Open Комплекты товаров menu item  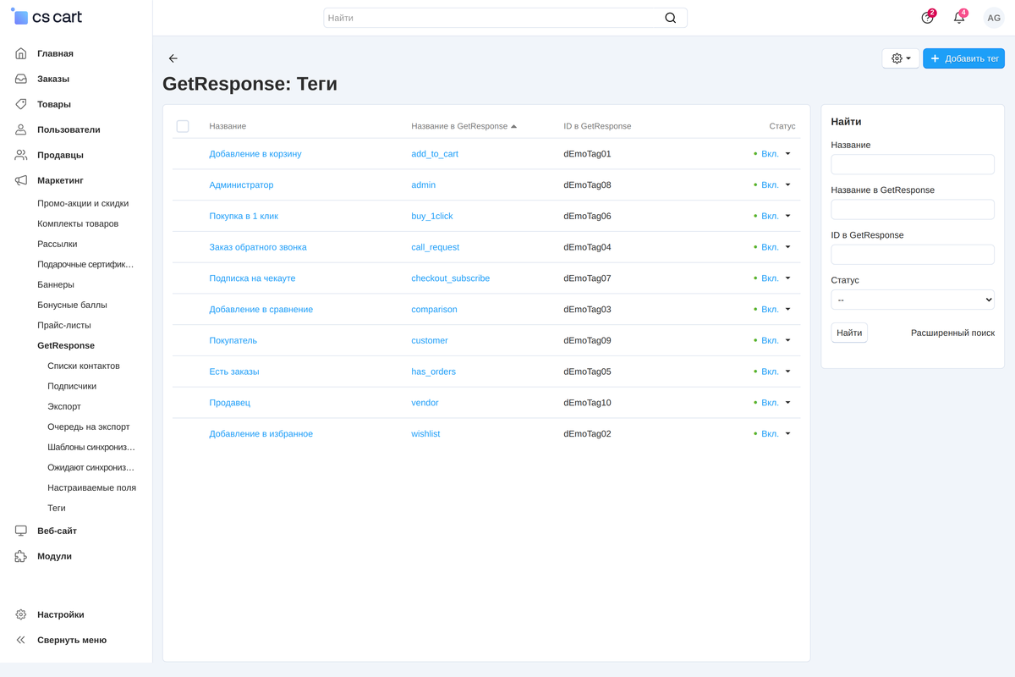point(78,223)
